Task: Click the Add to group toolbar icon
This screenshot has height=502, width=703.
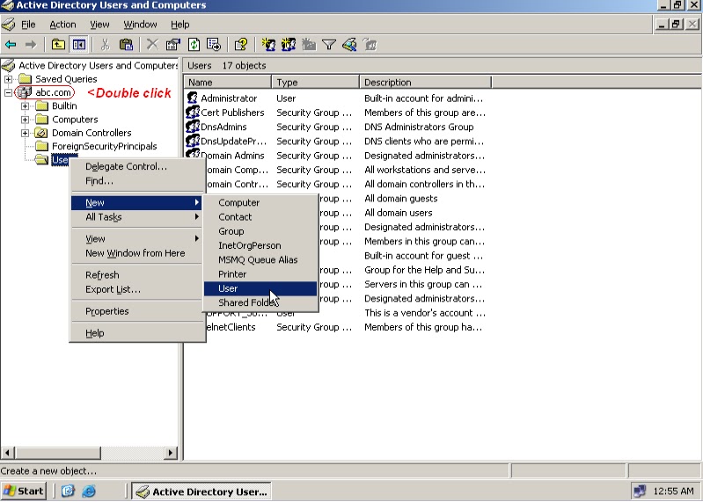Action: pyautogui.click(x=370, y=44)
